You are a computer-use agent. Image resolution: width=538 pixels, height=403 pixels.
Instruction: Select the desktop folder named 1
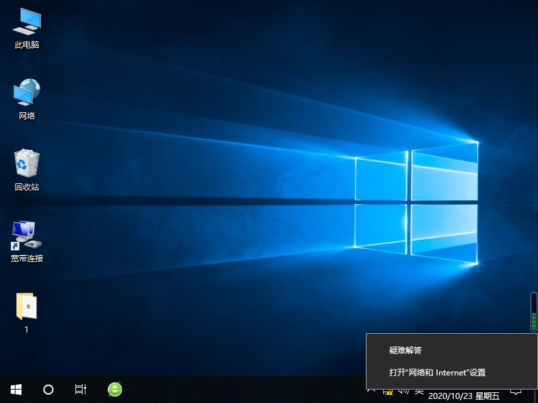click(26, 309)
